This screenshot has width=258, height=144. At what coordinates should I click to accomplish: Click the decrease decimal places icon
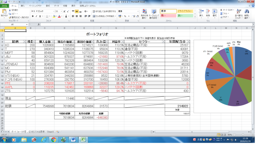coord(137,16)
